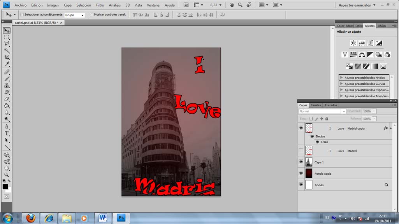Activate the Zoom tool in toolbox

(7, 175)
